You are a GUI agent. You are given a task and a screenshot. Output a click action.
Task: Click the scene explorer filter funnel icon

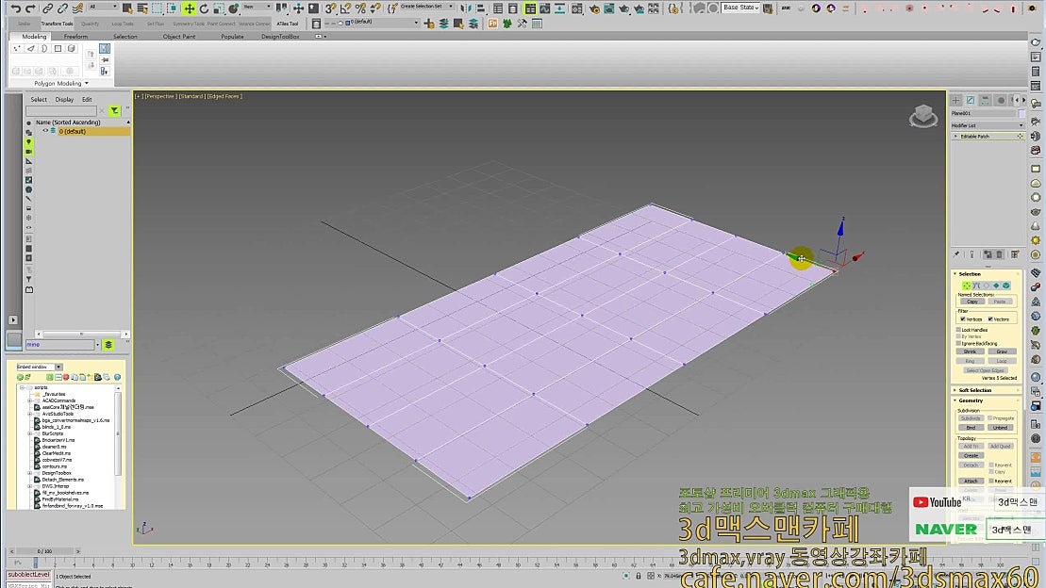114,110
